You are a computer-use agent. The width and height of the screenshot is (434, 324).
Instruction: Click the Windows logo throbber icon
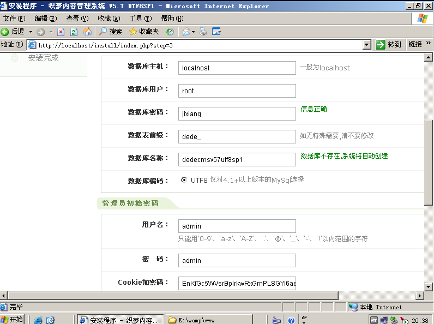[x=423, y=19]
